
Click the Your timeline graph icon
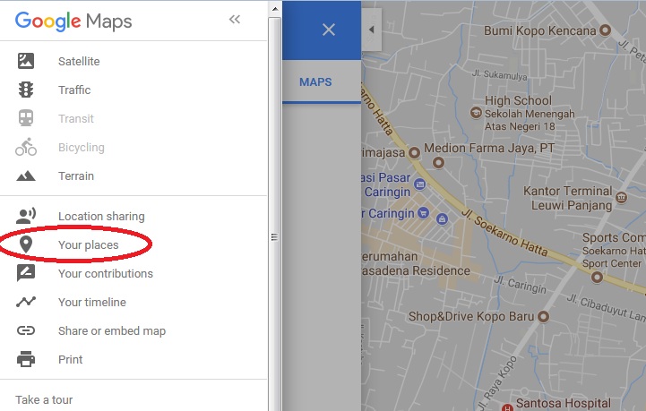point(26,302)
